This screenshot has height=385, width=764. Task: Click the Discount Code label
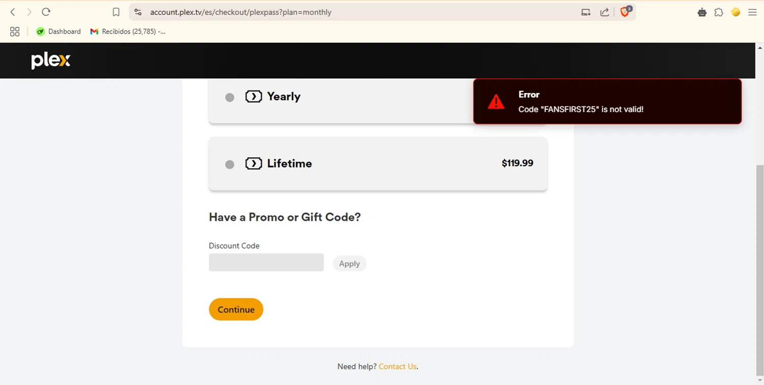pyautogui.click(x=234, y=246)
